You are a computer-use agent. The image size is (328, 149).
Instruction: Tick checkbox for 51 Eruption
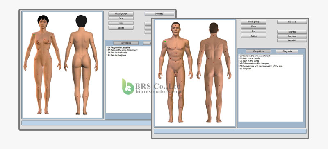coord(239,69)
